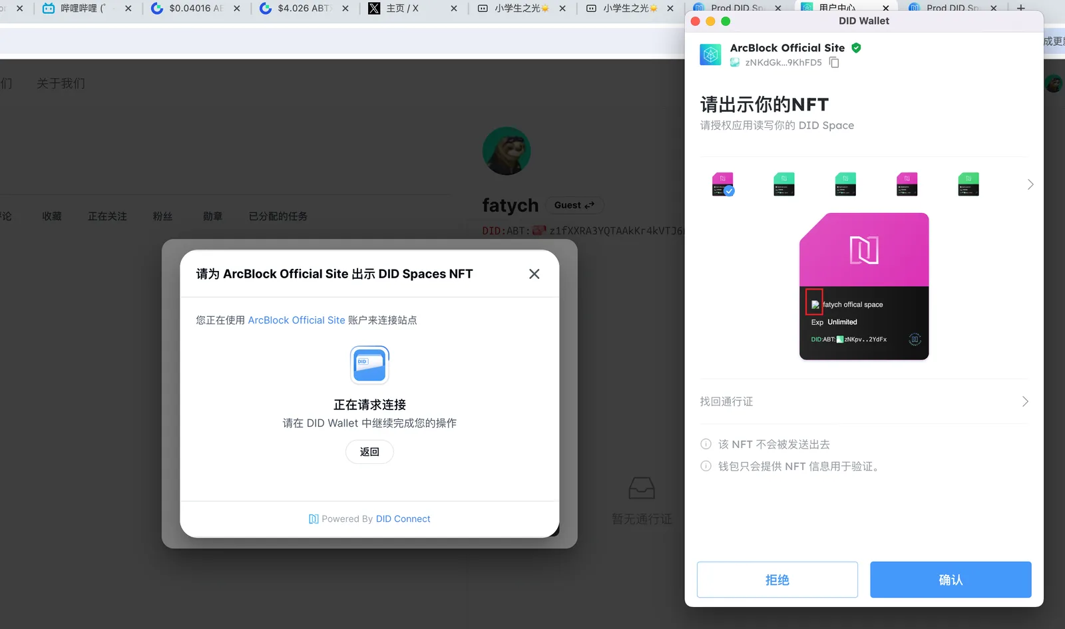Open the 关于我们 navigation item
Image resolution: width=1065 pixels, height=629 pixels.
pos(61,83)
